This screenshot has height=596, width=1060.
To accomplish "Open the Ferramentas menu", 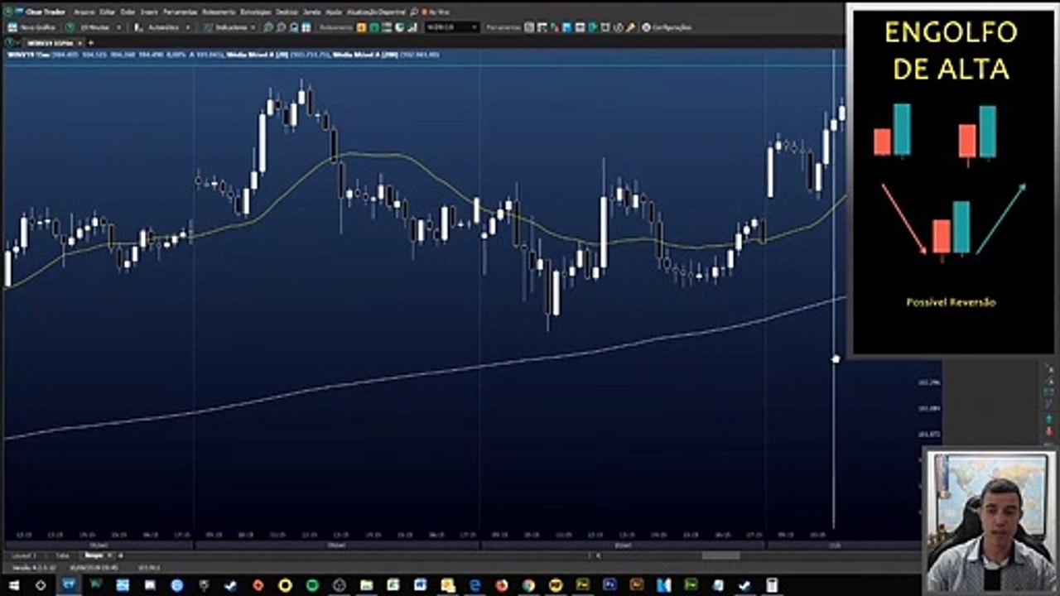I will 180,12.
